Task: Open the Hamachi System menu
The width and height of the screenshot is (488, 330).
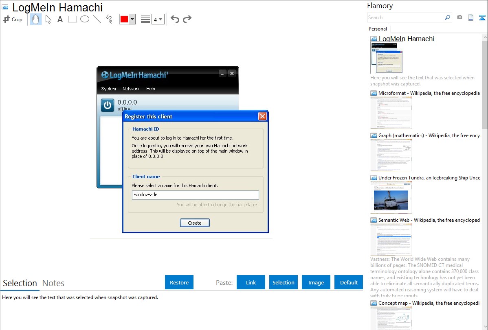Action: (108, 89)
